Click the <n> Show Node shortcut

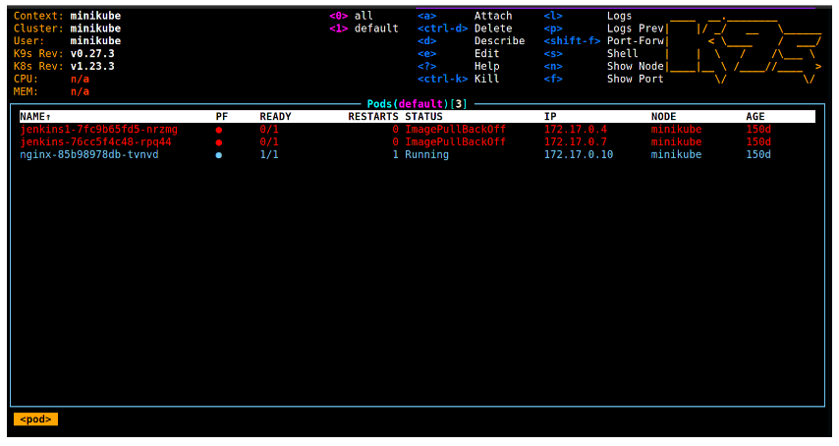coord(603,67)
